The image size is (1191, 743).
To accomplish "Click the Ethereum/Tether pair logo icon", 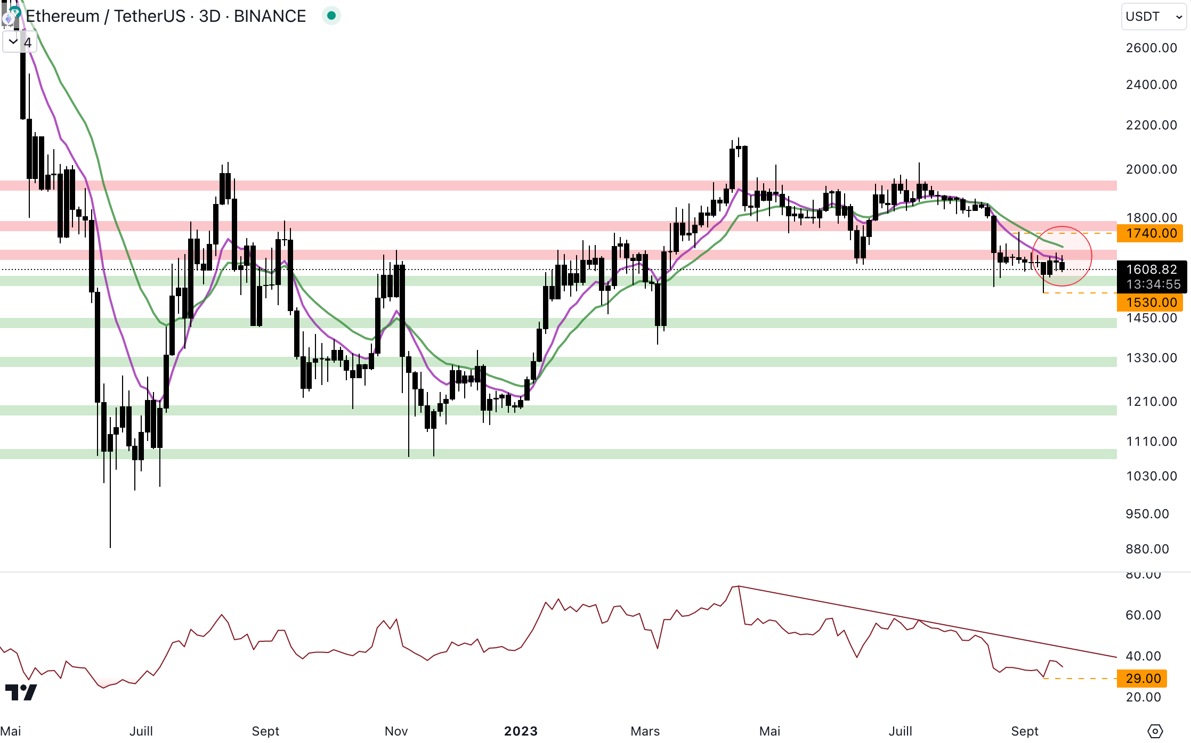I will pyautogui.click(x=12, y=17).
